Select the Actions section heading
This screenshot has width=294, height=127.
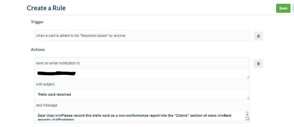click(x=38, y=50)
